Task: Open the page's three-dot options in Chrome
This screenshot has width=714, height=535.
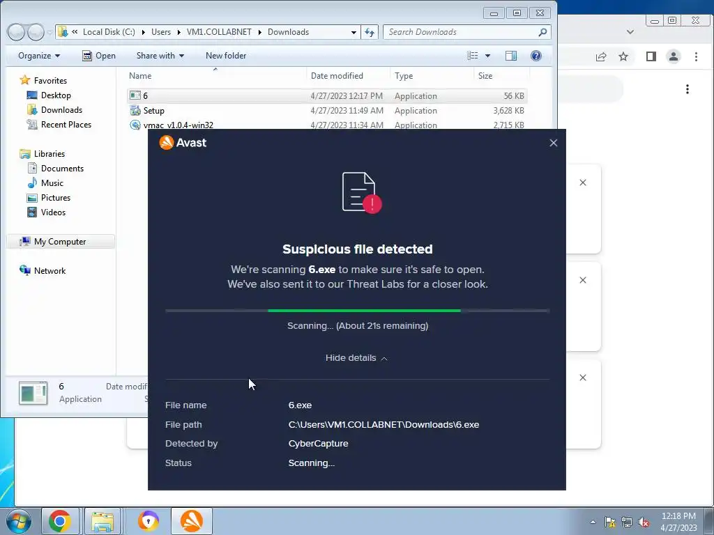Action: coord(688,89)
